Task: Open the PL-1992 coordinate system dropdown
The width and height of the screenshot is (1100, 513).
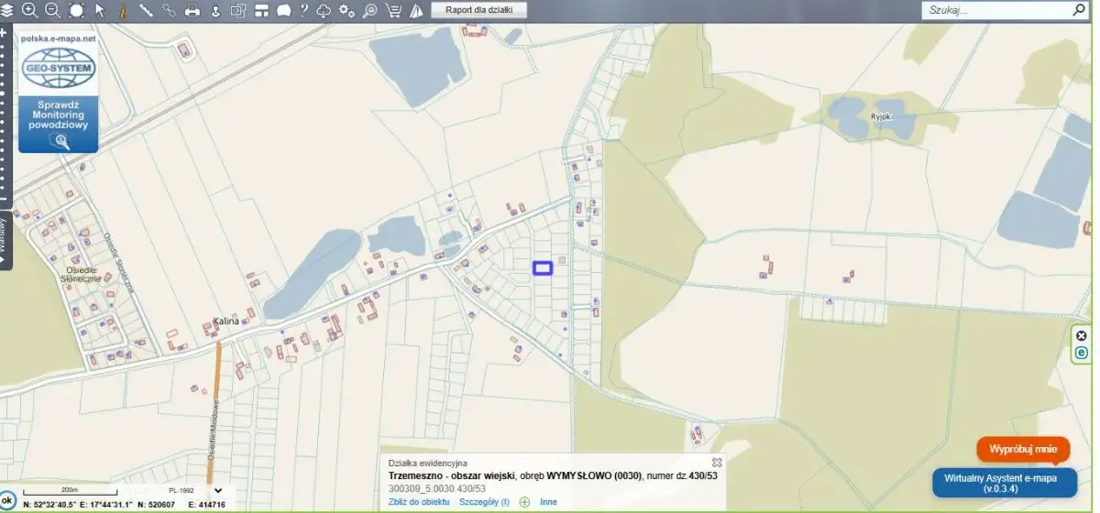Action: point(217,490)
